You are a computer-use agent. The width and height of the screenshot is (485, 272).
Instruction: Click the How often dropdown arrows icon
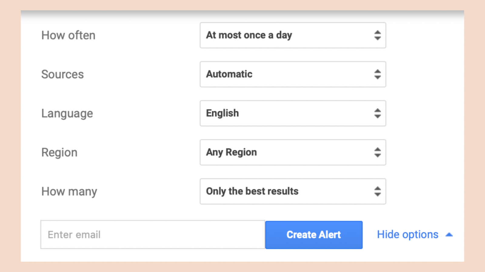[377, 35]
